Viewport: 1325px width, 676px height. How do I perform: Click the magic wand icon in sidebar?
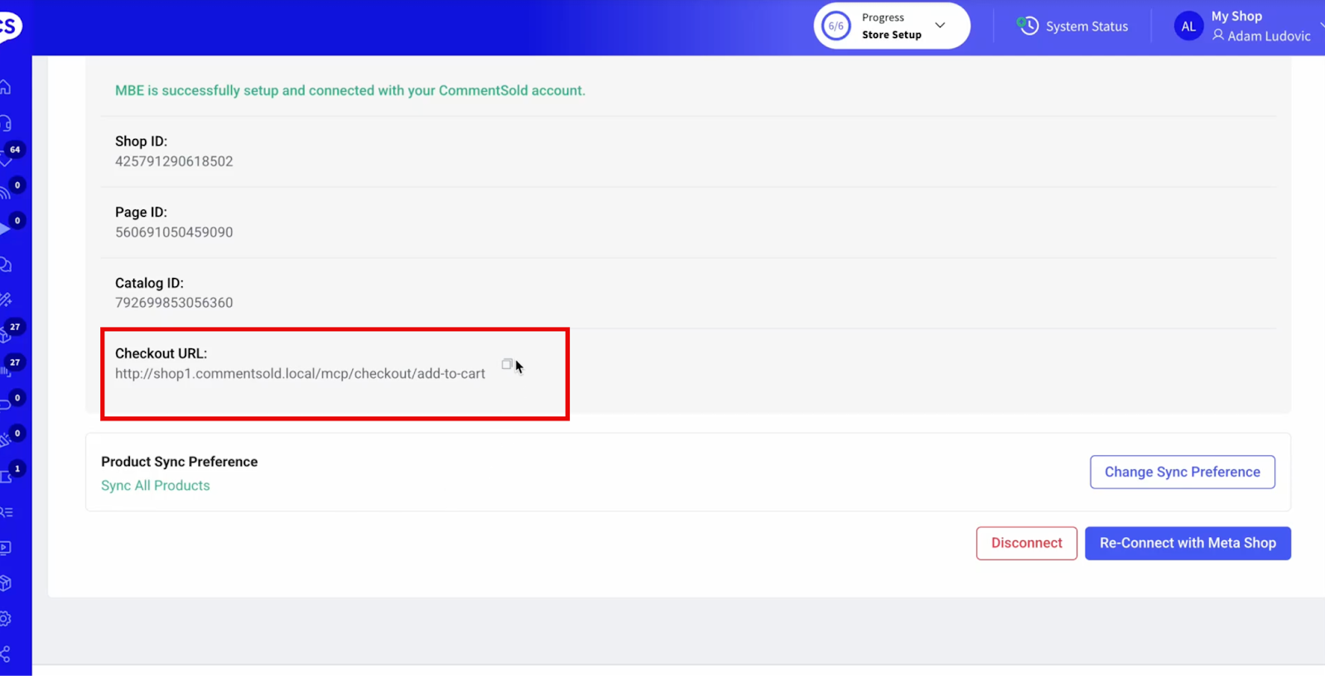6,300
